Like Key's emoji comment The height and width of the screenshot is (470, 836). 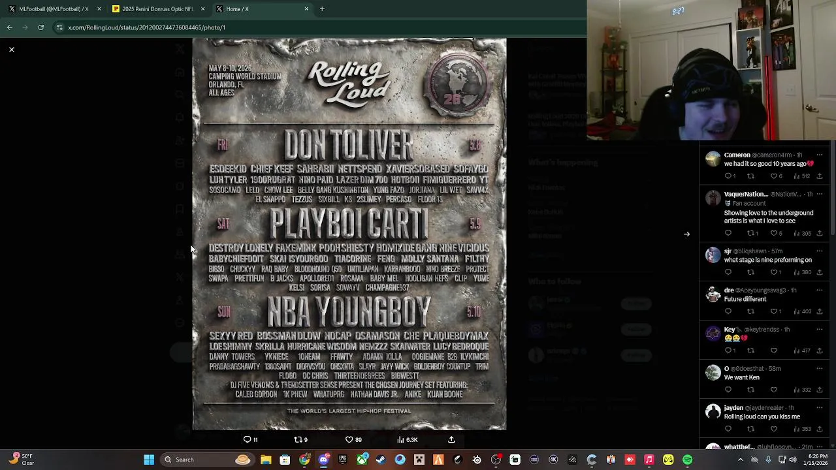coord(774,351)
